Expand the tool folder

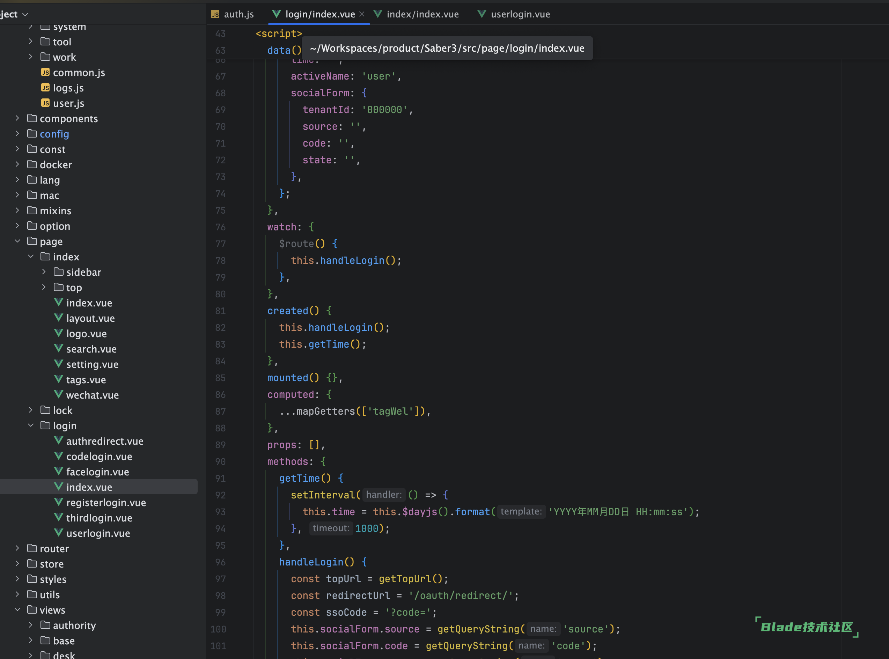pos(31,42)
